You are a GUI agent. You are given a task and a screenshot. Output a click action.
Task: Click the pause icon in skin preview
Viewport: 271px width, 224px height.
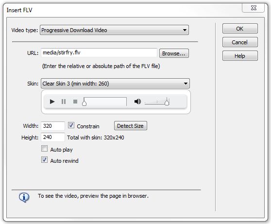64,102
